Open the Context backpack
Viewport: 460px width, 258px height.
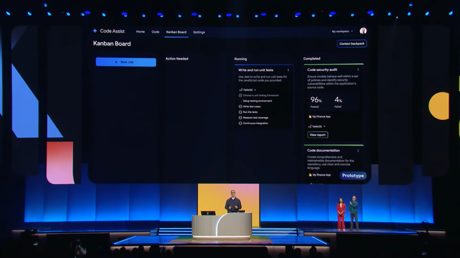(352, 44)
